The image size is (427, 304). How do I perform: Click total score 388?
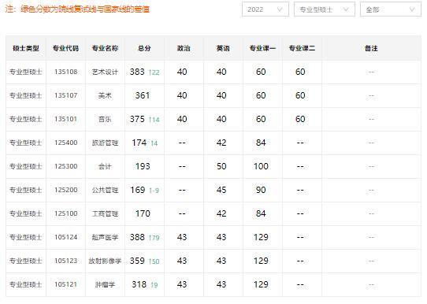(x=137, y=237)
